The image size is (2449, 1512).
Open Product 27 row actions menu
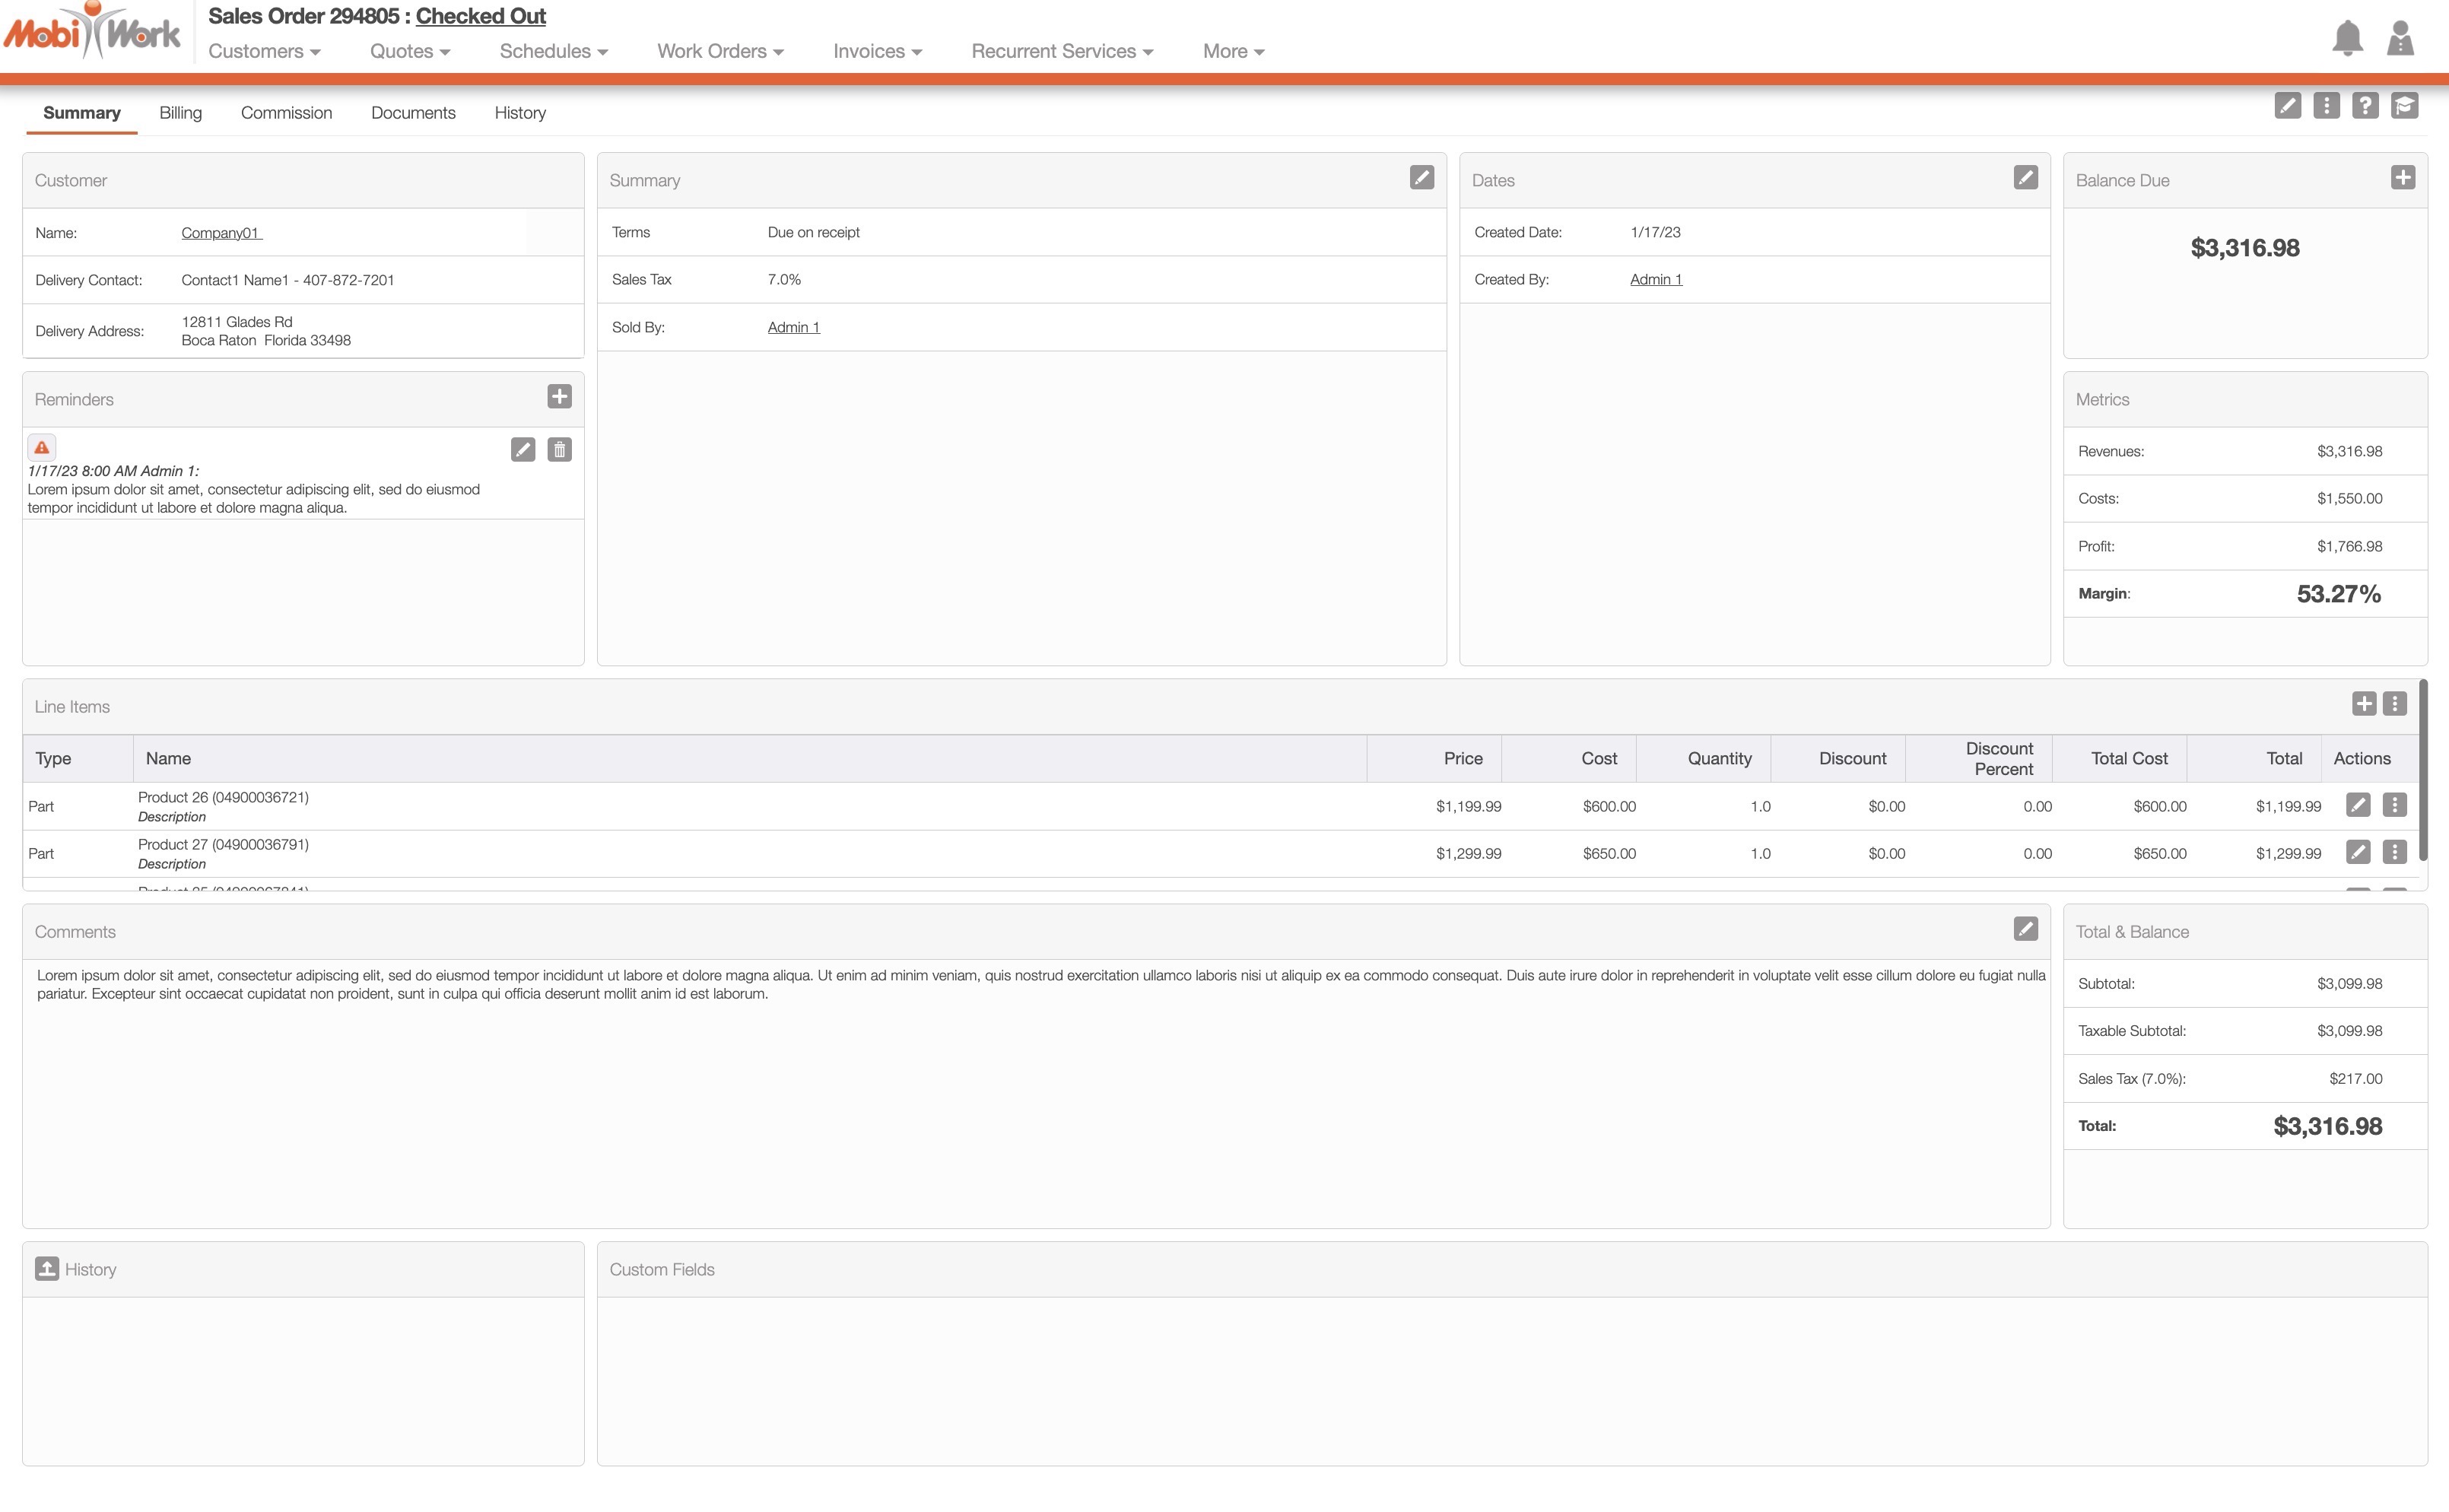[x=2394, y=852]
